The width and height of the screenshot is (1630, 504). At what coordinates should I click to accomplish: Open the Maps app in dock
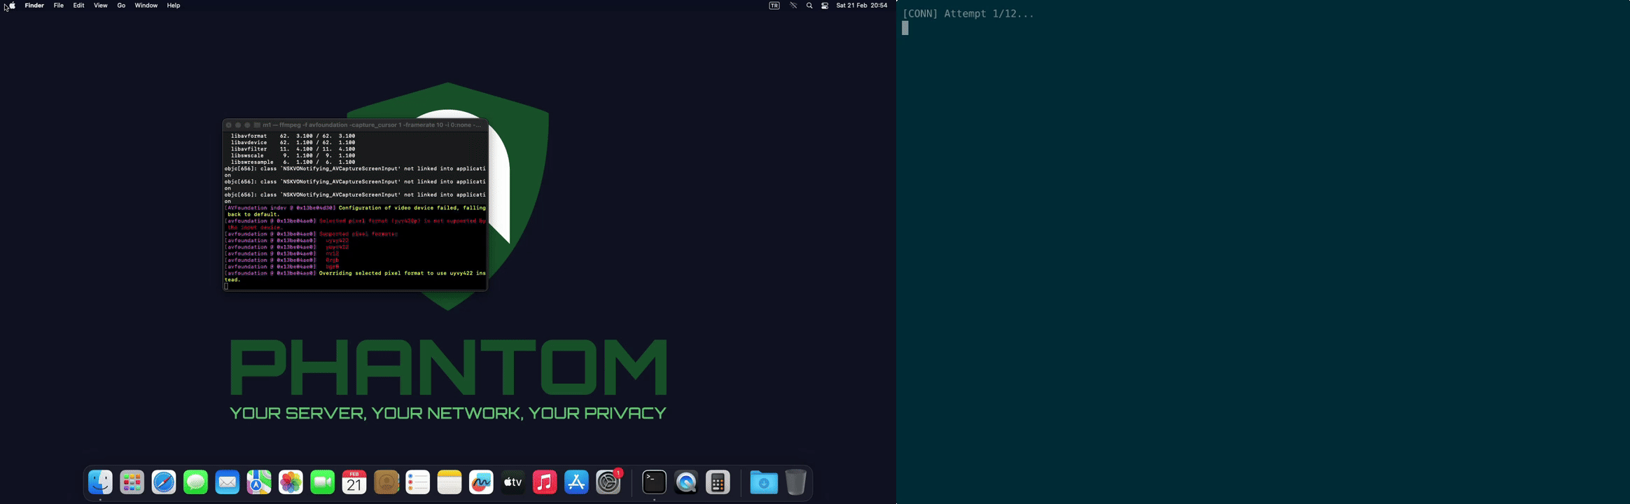point(259,482)
